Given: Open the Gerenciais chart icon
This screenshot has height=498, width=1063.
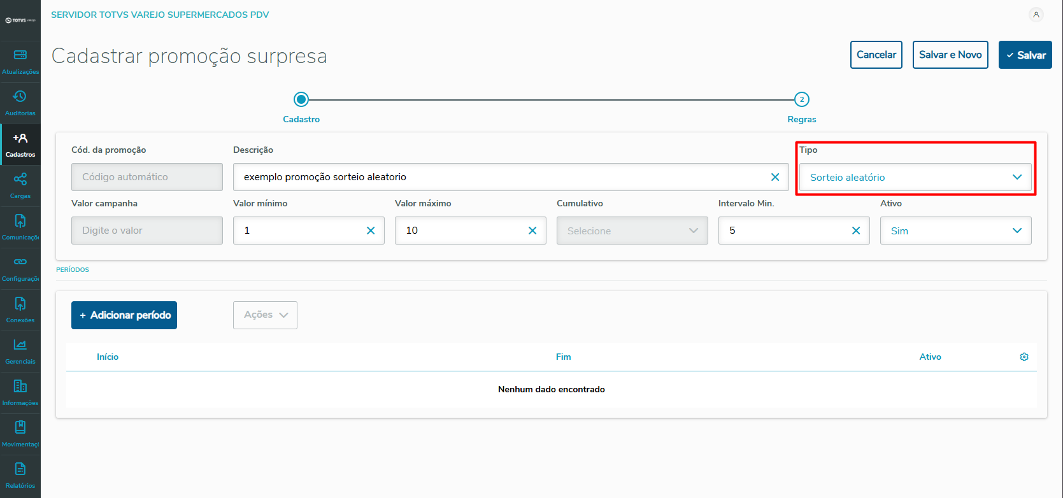Looking at the screenshot, I should (20, 345).
